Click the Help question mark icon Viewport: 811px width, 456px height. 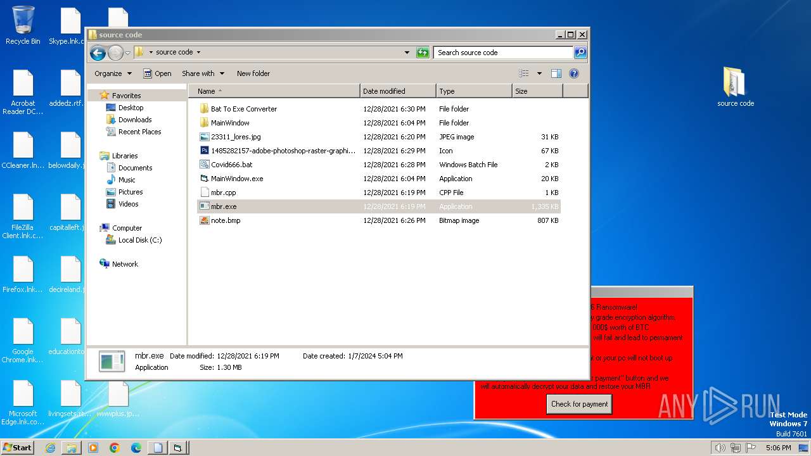pos(574,73)
